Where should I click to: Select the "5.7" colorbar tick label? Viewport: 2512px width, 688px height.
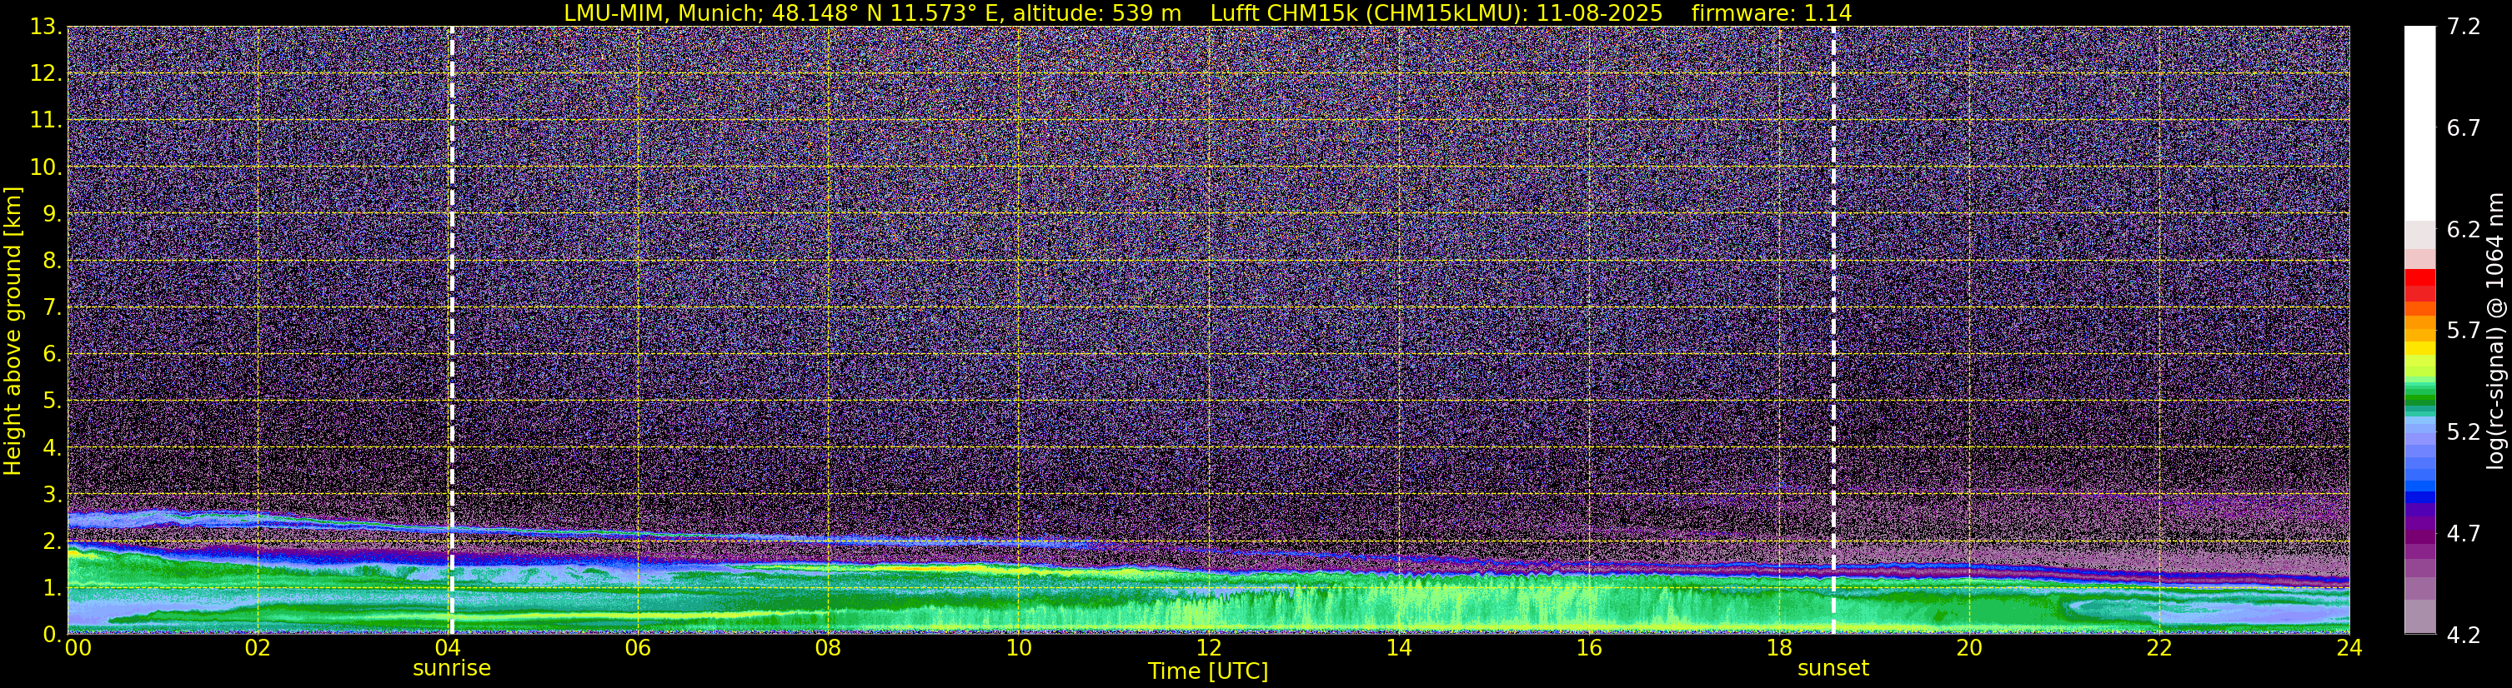[x=2464, y=332]
